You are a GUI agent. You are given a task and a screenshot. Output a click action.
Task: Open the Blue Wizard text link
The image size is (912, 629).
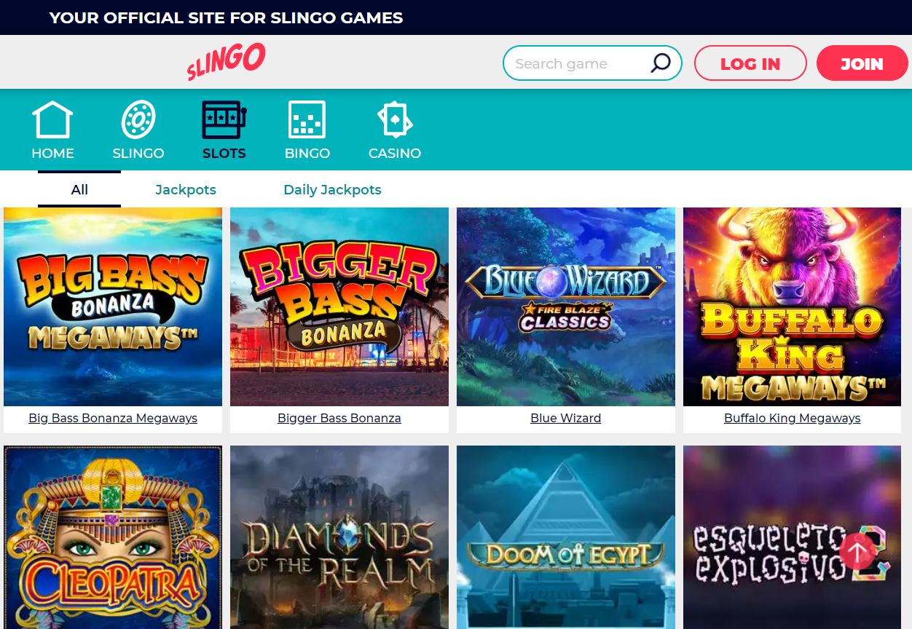pyautogui.click(x=566, y=419)
